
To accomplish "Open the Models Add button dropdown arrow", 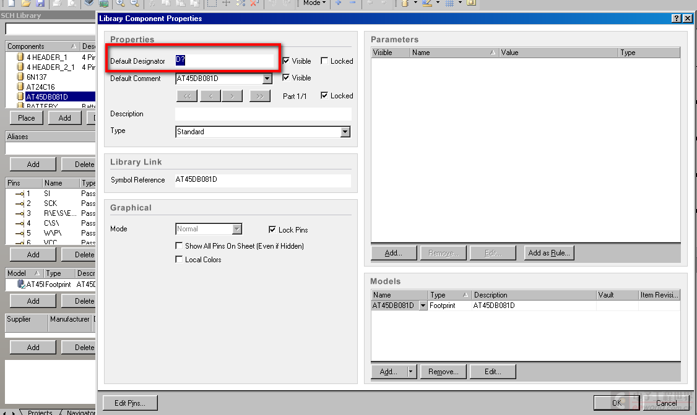I will pos(411,372).
